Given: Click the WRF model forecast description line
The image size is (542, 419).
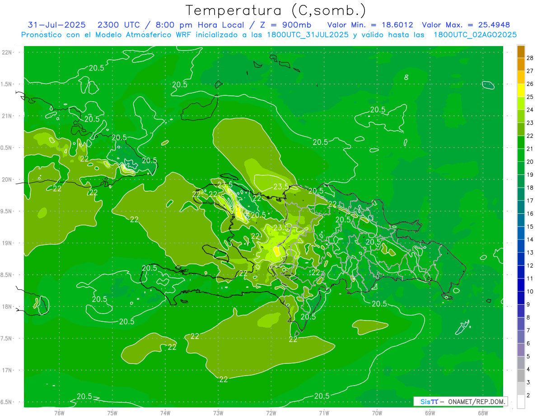Looking at the screenshot, I should [269, 35].
